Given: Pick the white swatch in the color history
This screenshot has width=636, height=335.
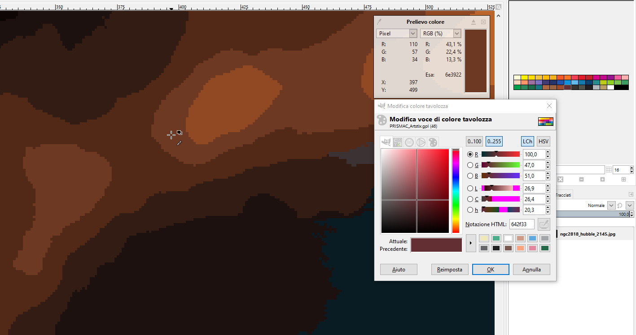Looking at the screenshot, I should 508,238.
